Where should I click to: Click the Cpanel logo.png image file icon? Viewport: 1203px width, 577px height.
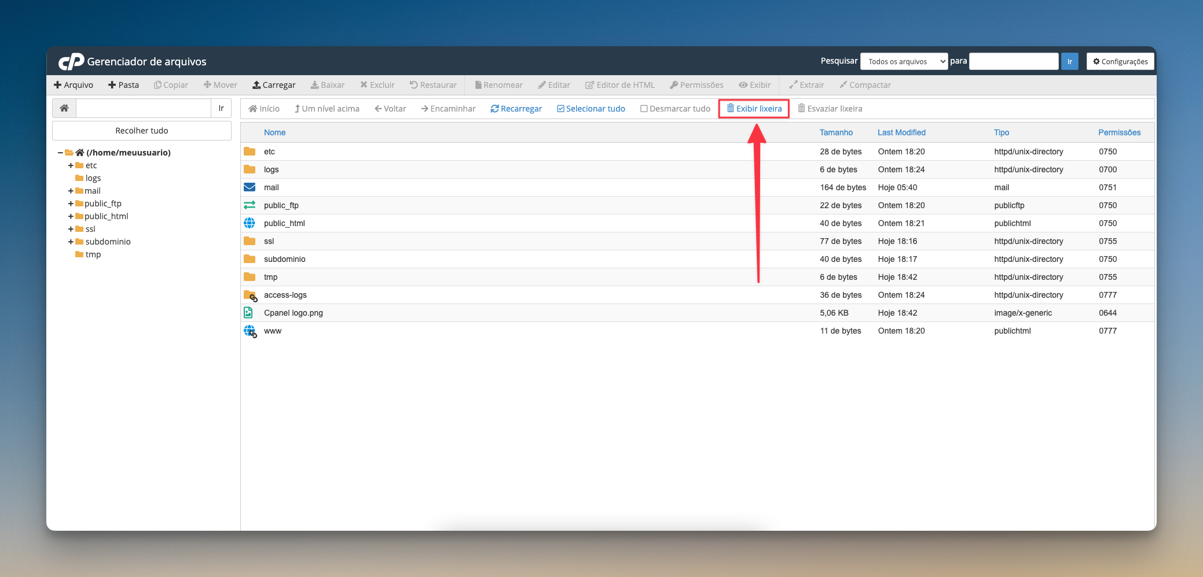[x=248, y=313]
